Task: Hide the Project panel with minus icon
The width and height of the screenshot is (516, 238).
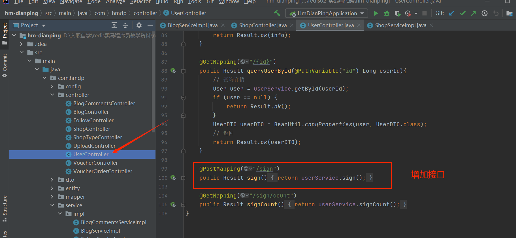Action: click(150, 25)
